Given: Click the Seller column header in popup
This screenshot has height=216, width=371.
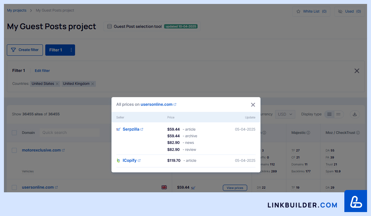Looking at the screenshot, I should tap(120, 118).
